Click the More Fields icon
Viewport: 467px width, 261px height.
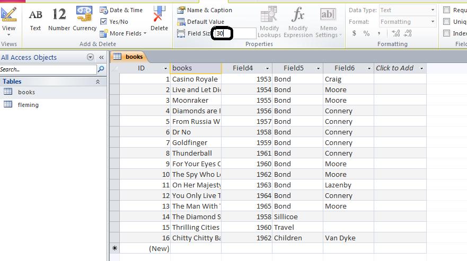(x=103, y=33)
